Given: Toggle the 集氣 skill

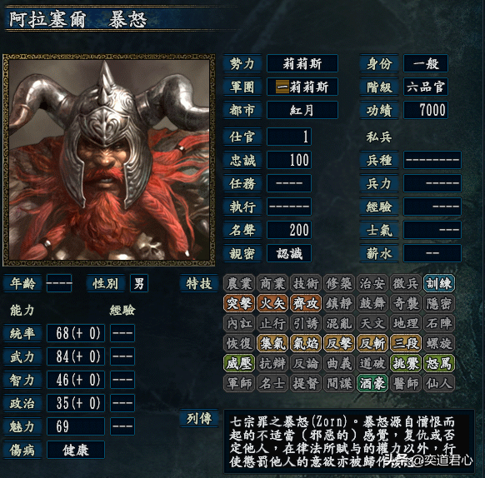Looking at the screenshot, I should (x=272, y=343).
